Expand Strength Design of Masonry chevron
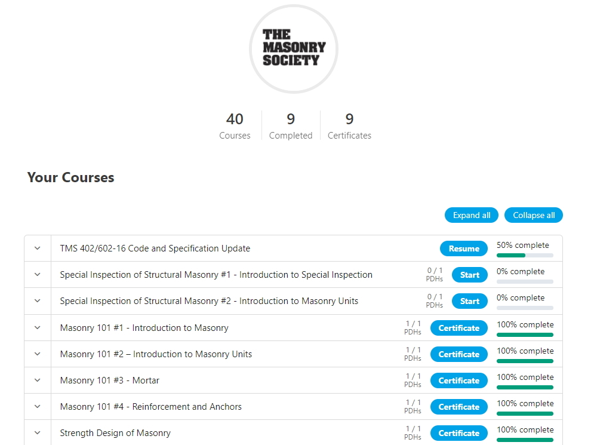The height and width of the screenshot is (445, 597). click(x=38, y=432)
